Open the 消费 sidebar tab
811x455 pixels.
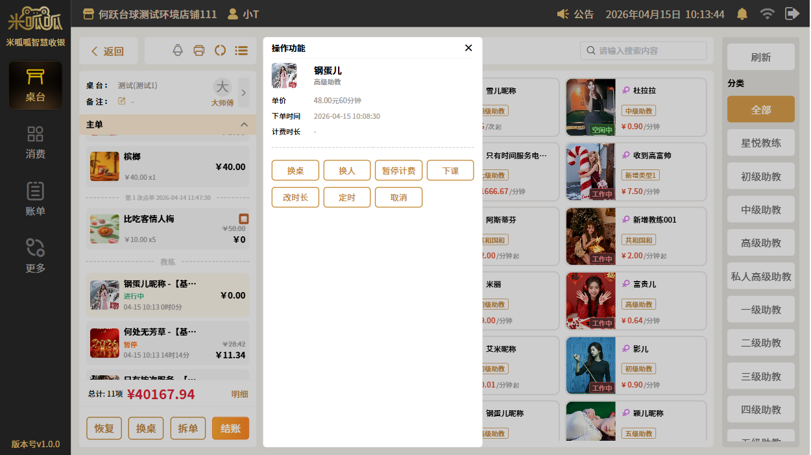pyautogui.click(x=35, y=142)
